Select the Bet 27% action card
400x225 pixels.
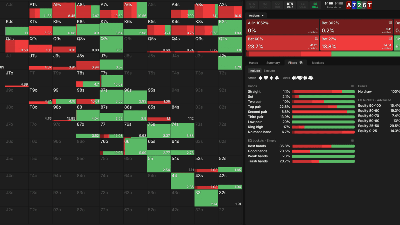(x=356, y=43)
